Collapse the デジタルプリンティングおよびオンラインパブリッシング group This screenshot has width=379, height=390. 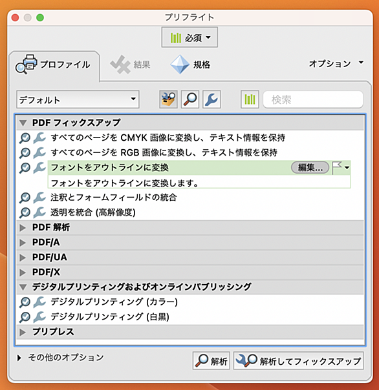coord(23,287)
